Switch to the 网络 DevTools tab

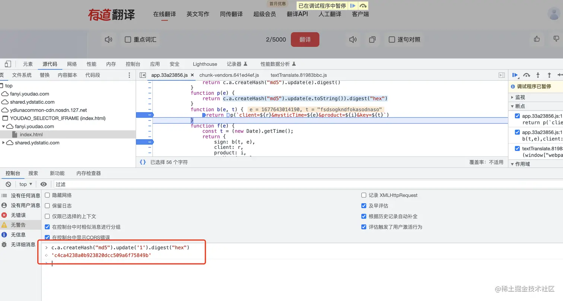point(72,64)
